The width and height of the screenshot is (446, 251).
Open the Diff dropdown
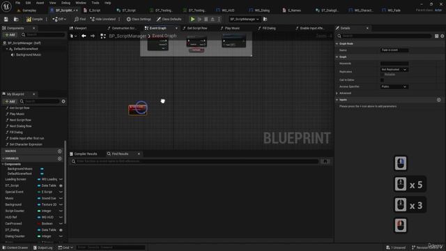(59, 20)
